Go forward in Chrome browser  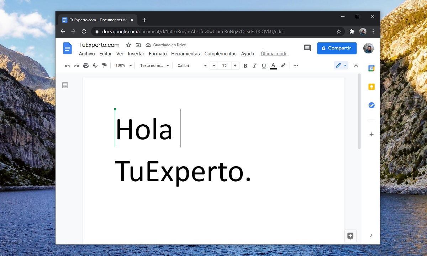(x=73, y=31)
